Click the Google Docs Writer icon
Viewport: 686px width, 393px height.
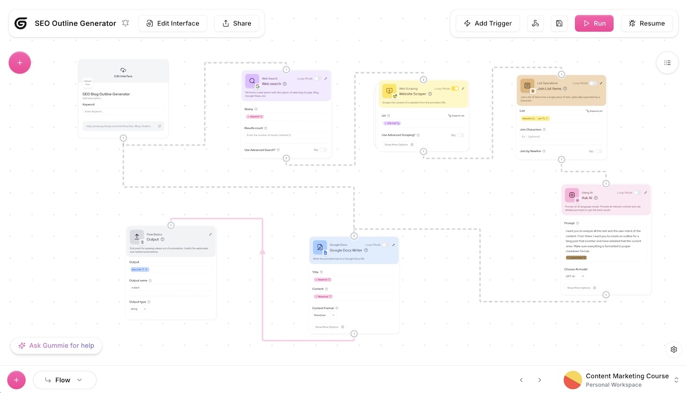(x=319, y=248)
